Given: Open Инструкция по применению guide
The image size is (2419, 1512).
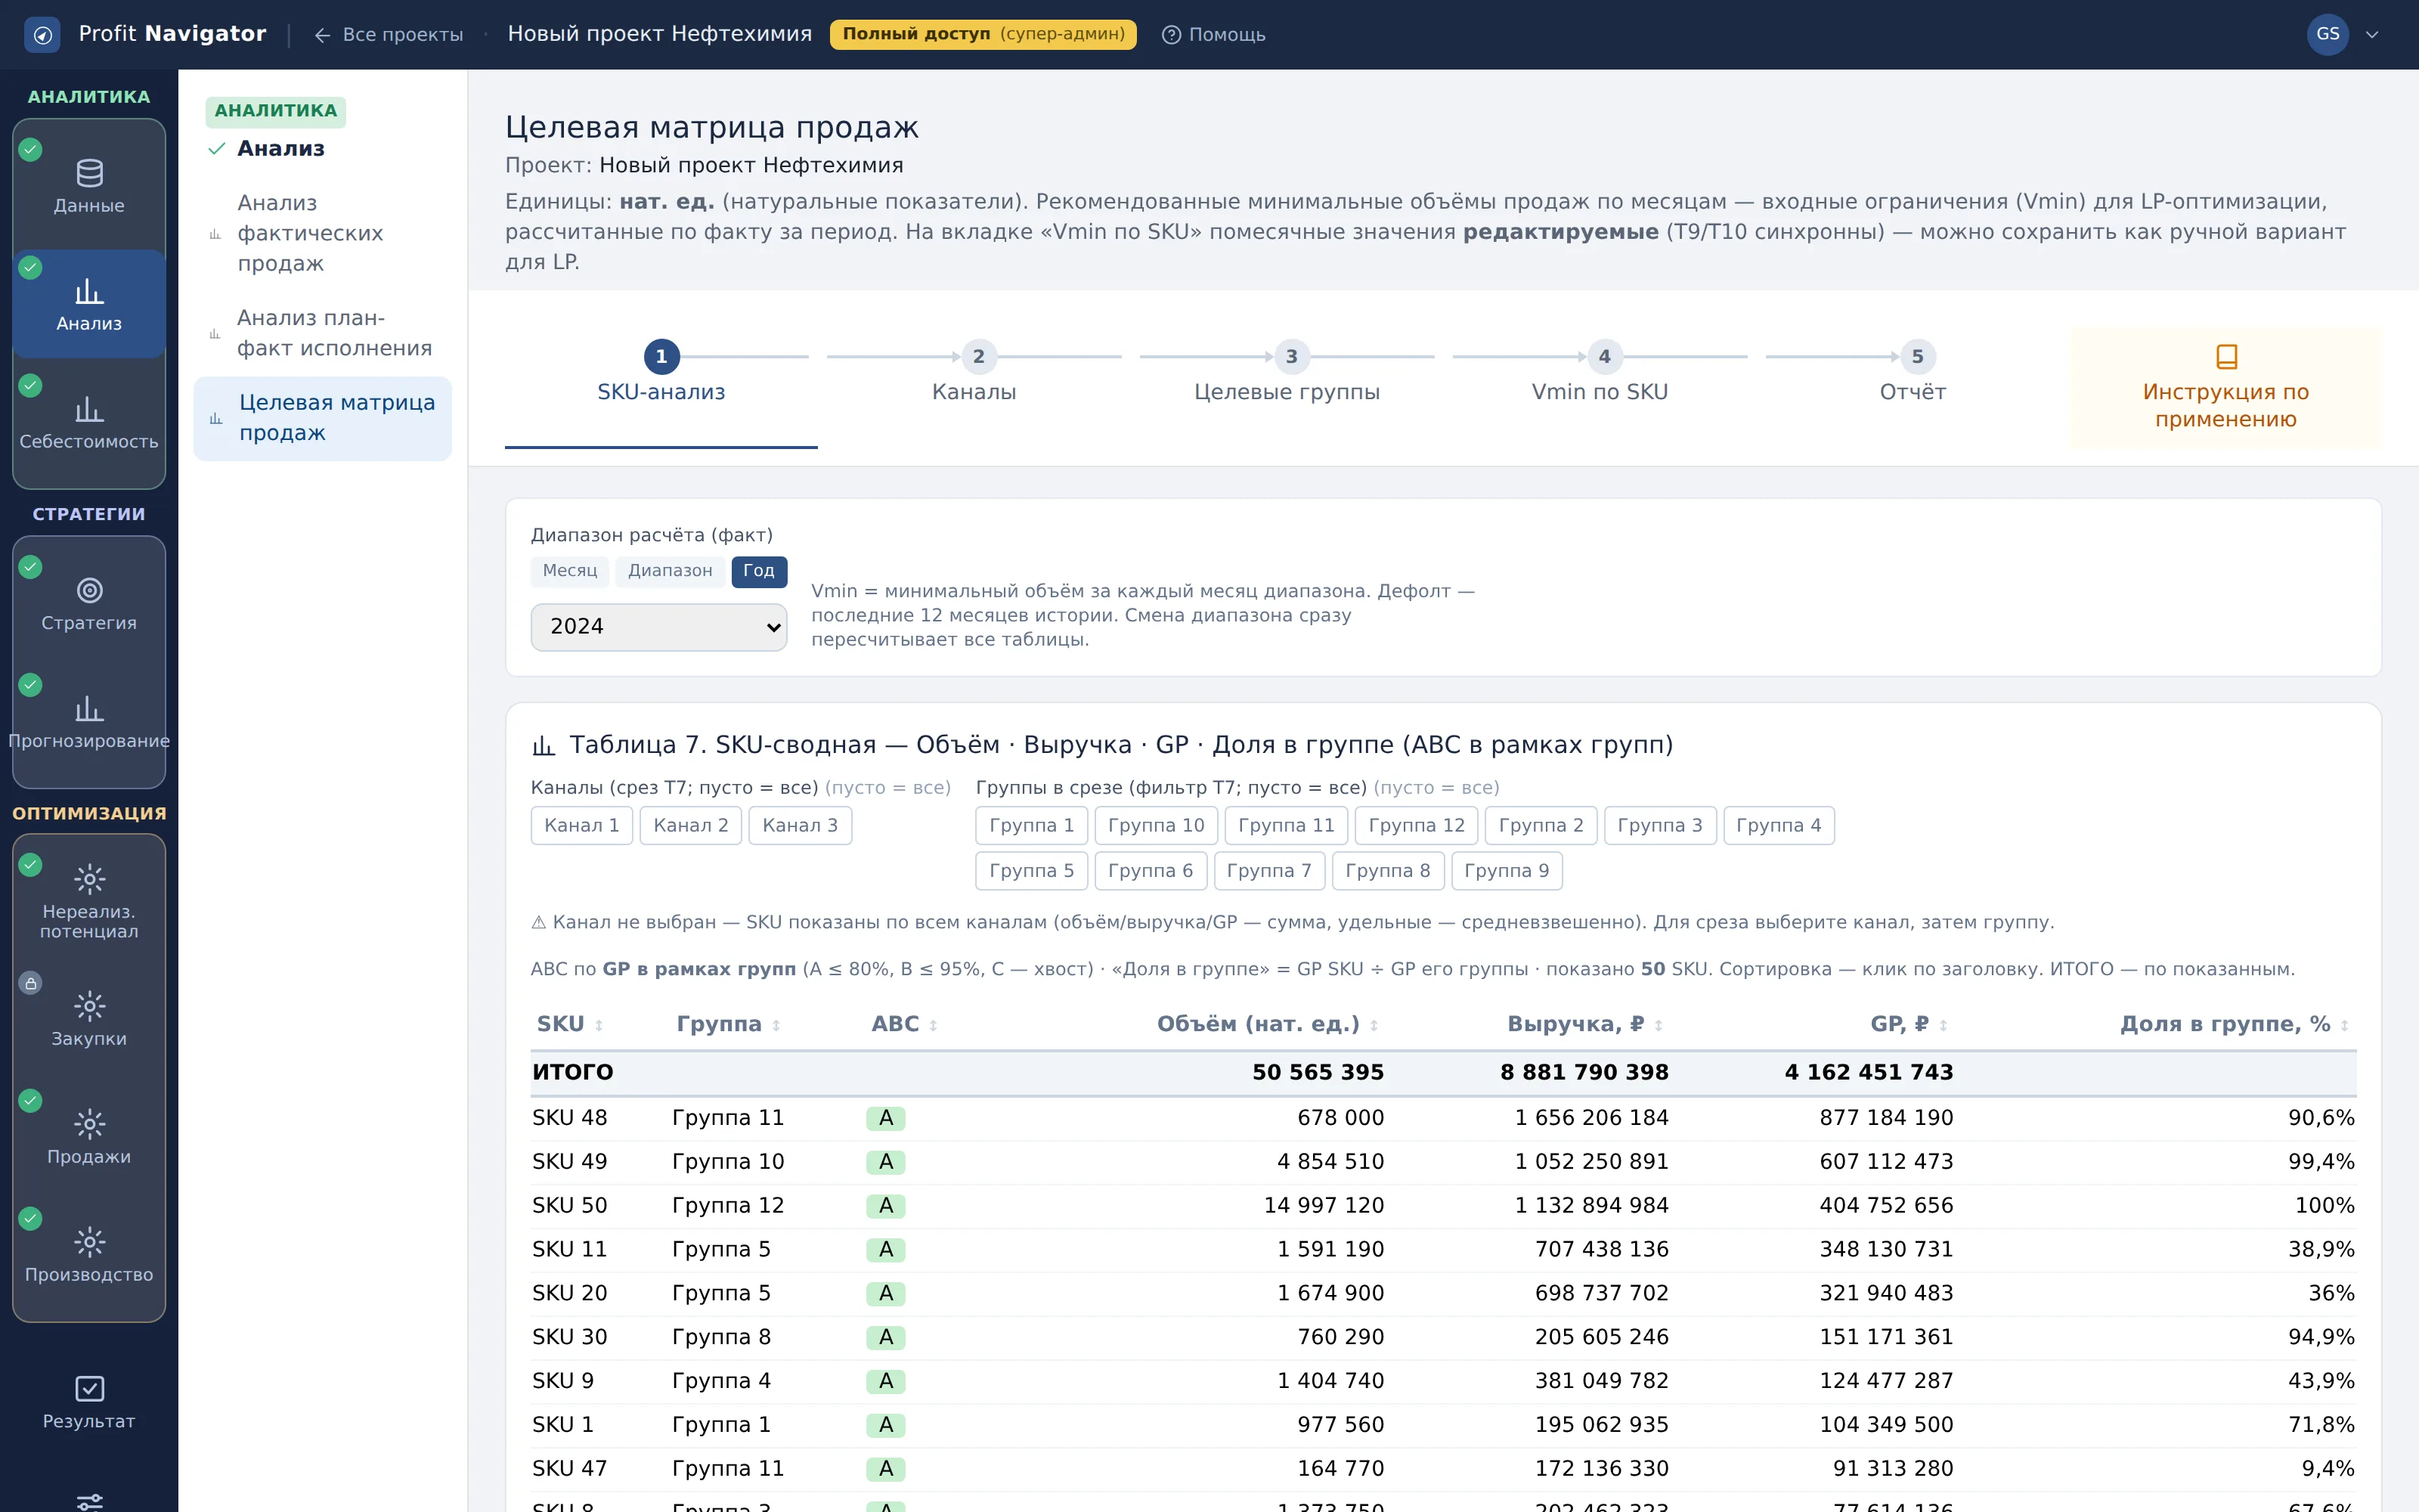Looking at the screenshot, I should tap(2225, 387).
